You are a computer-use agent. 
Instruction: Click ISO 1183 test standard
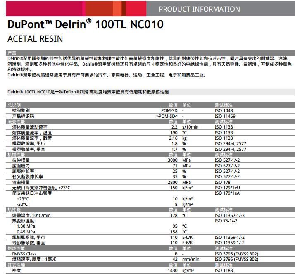(x=224, y=270)
